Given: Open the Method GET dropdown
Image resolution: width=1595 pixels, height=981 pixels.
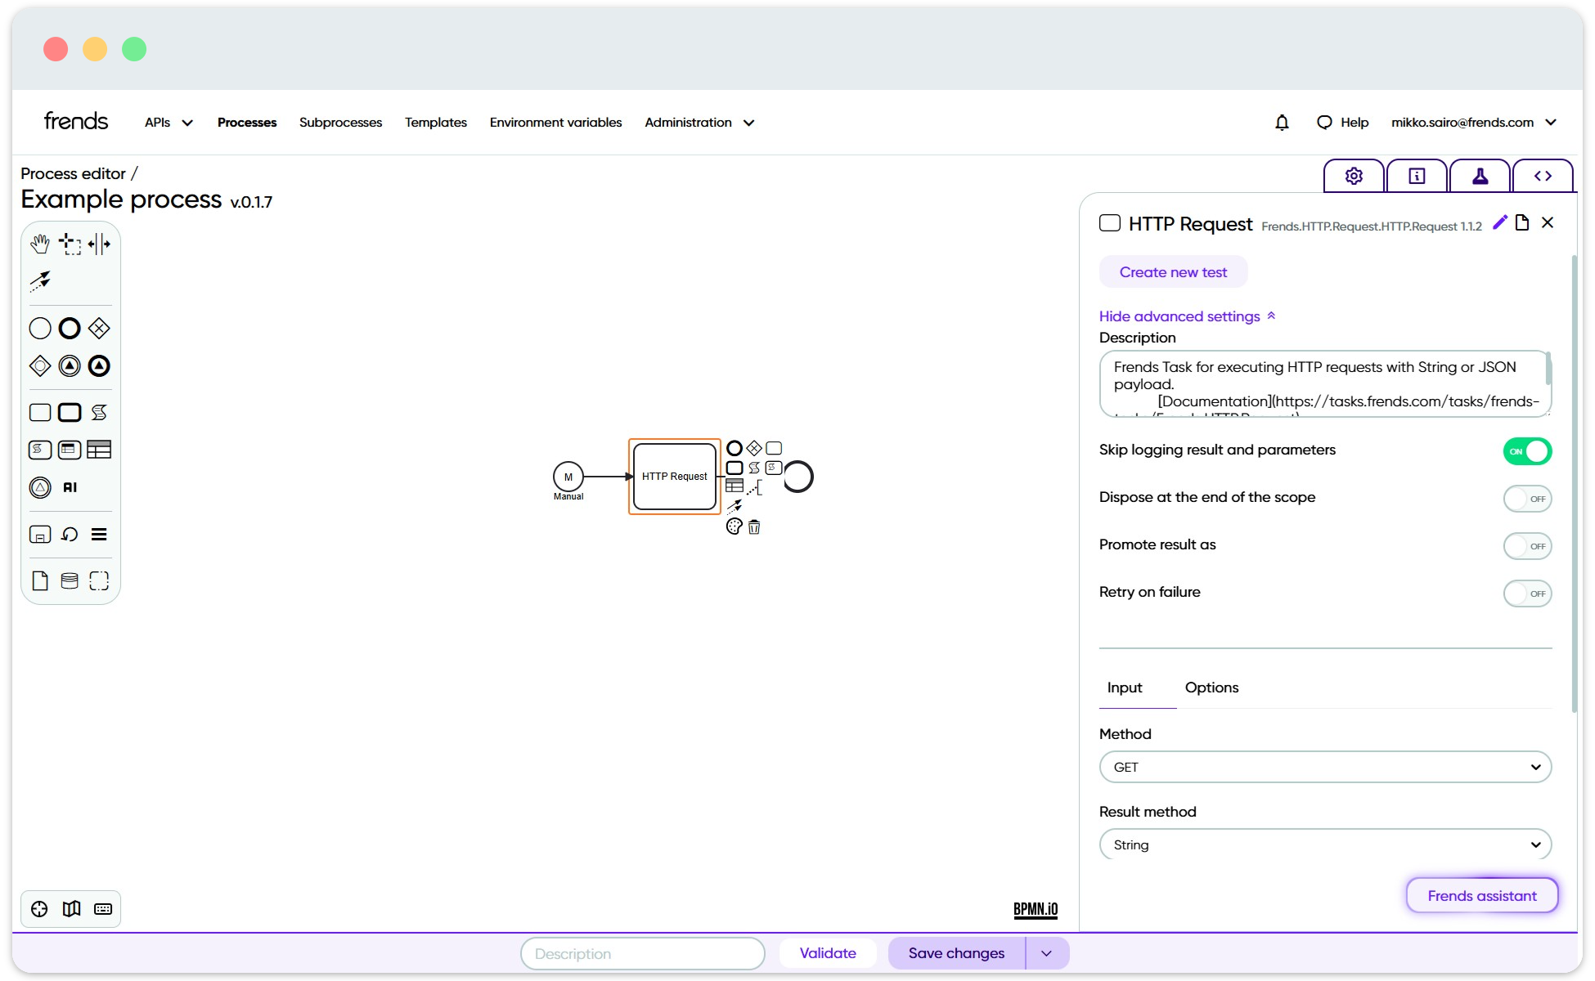Looking at the screenshot, I should click(x=1324, y=767).
